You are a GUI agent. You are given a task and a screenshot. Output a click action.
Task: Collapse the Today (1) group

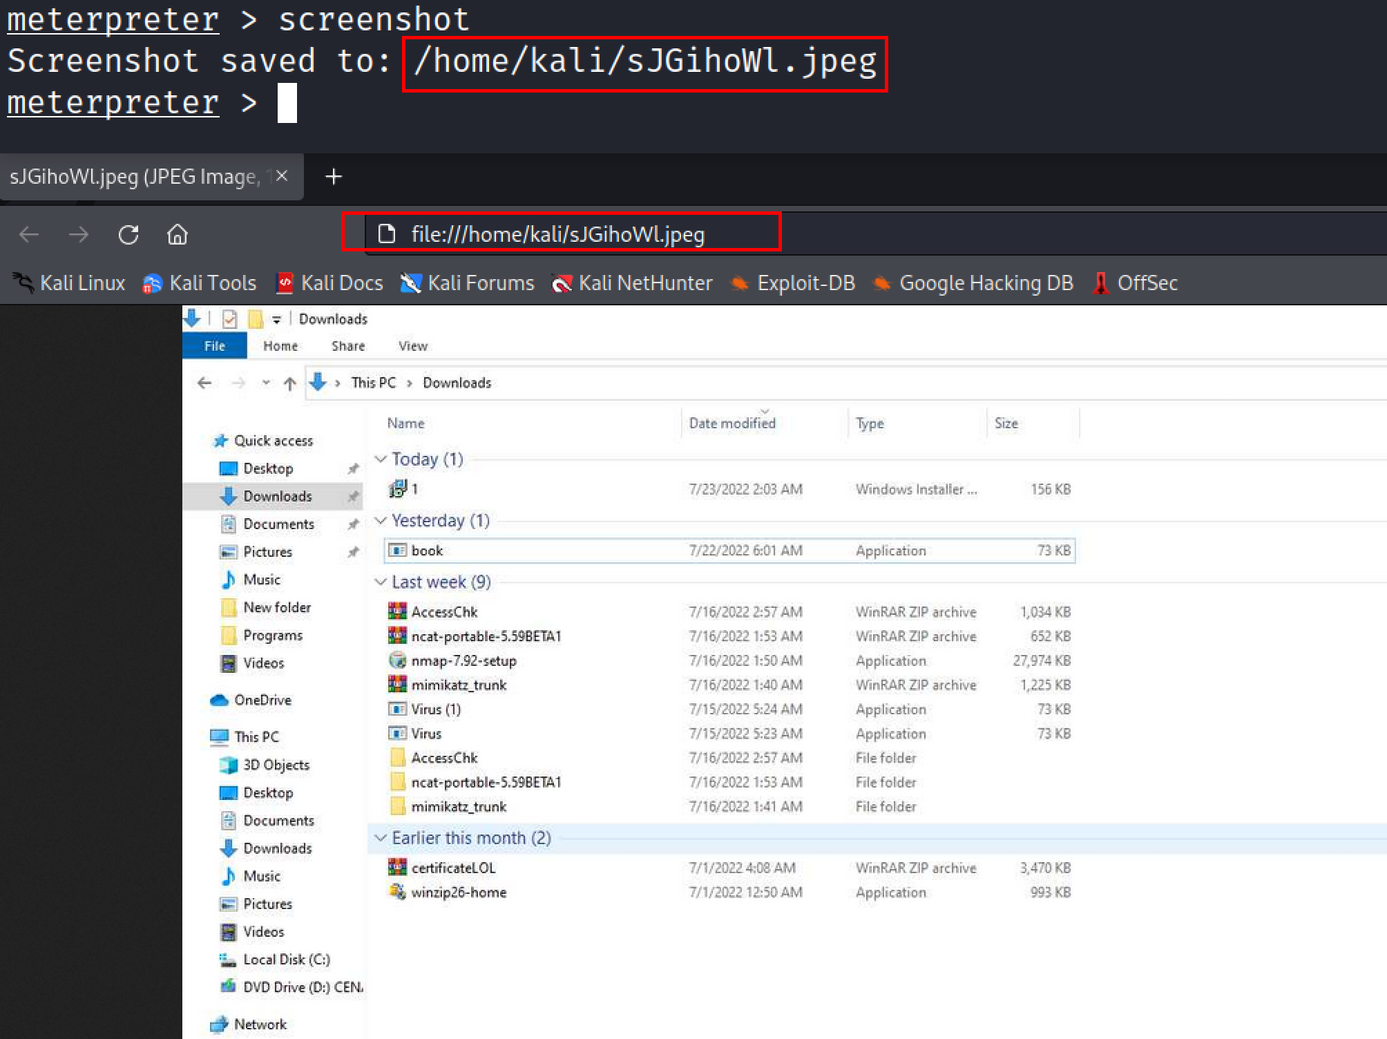[380, 459]
